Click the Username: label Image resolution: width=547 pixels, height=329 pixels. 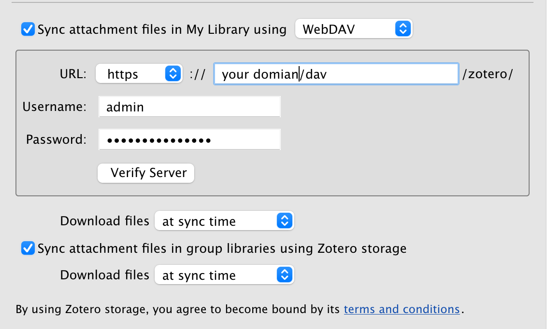55,107
